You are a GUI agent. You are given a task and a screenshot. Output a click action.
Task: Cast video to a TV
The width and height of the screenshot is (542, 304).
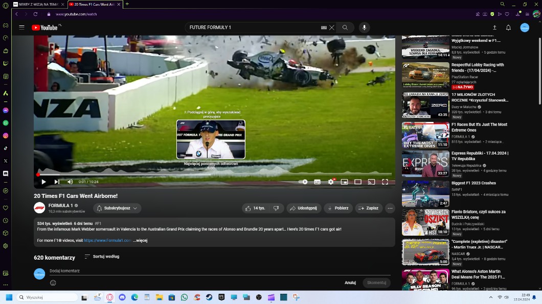coord(371,182)
